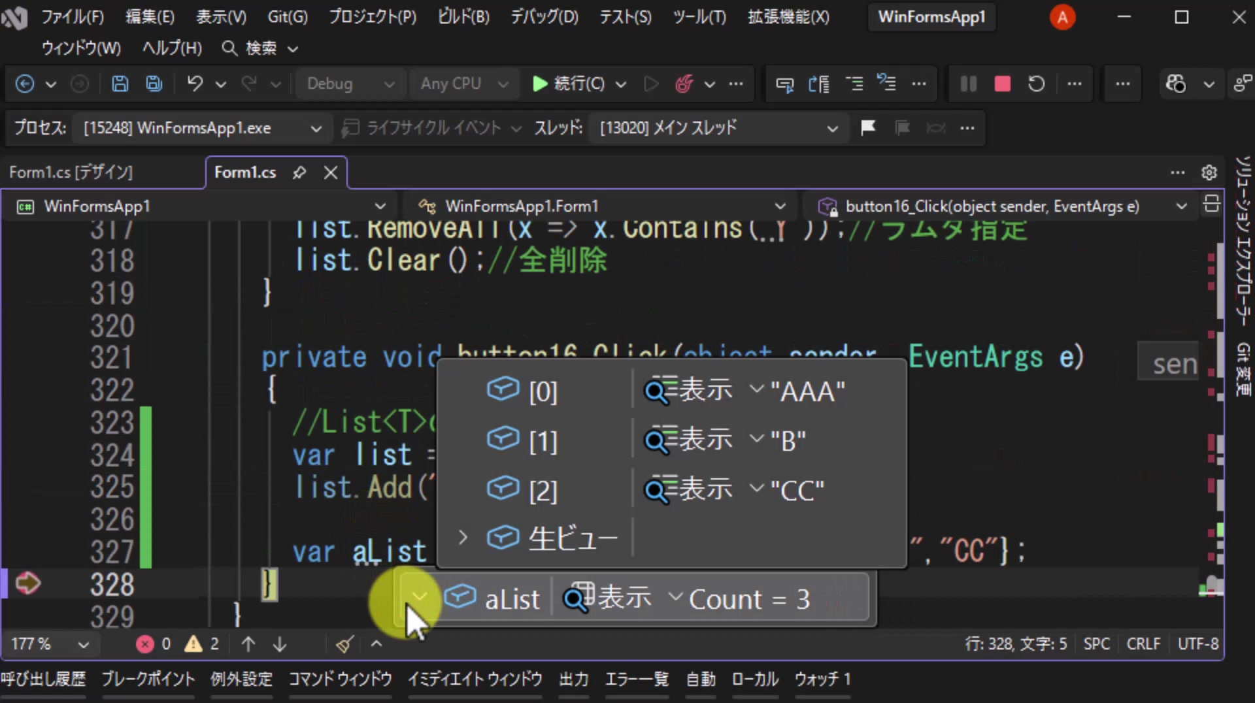Click the warning count triangle icon

pyautogui.click(x=193, y=644)
